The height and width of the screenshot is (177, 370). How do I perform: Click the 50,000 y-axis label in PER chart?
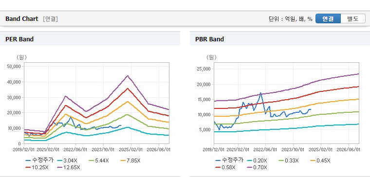[15, 67]
